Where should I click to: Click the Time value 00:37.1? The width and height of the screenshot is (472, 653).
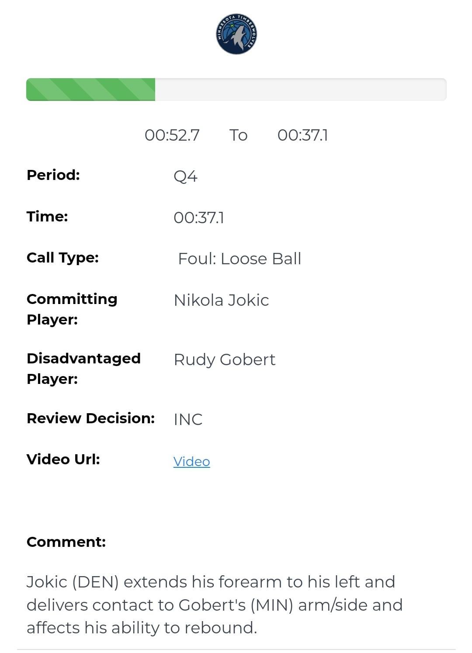[x=199, y=218]
